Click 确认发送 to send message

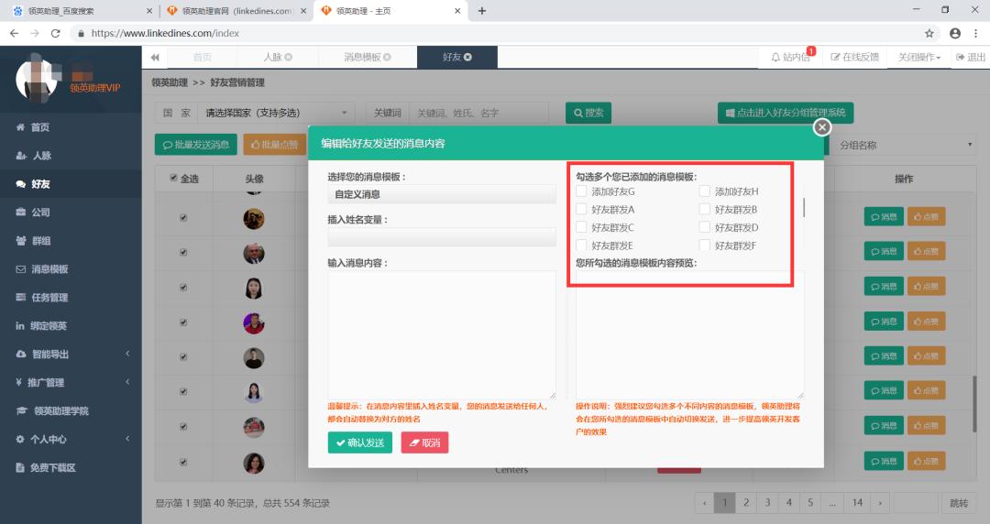[360, 442]
